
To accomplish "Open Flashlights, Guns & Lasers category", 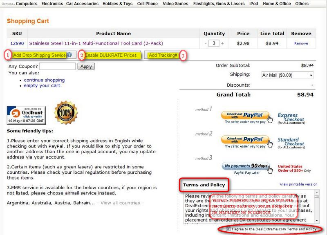I will (219, 4).
